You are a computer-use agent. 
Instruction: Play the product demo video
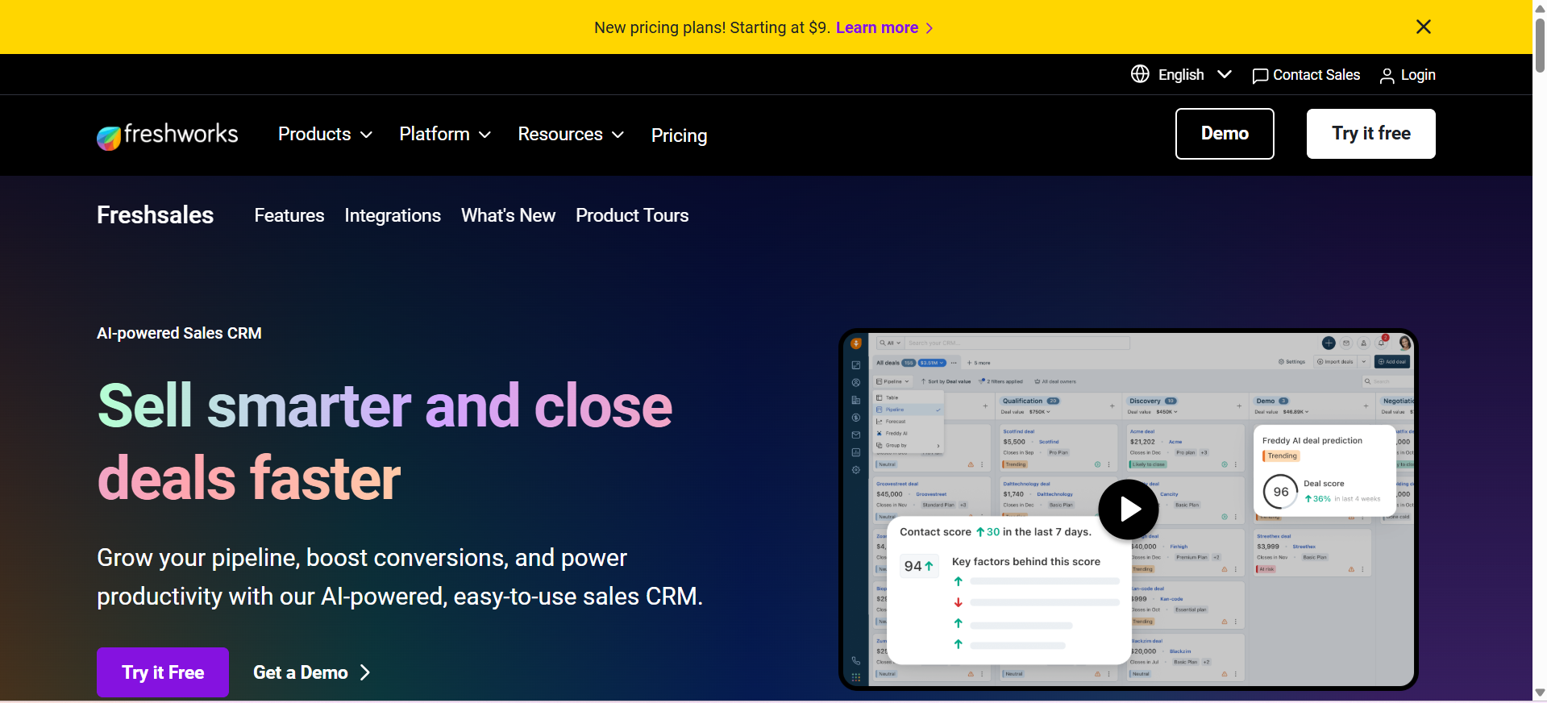tap(1128, 510)
